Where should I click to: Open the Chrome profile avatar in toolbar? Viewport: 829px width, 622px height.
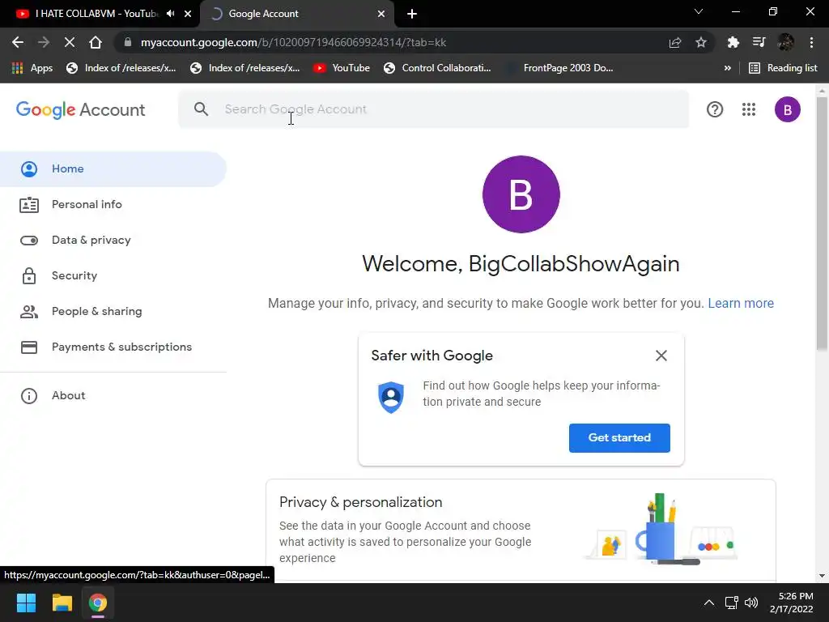(x=785, y=42)
